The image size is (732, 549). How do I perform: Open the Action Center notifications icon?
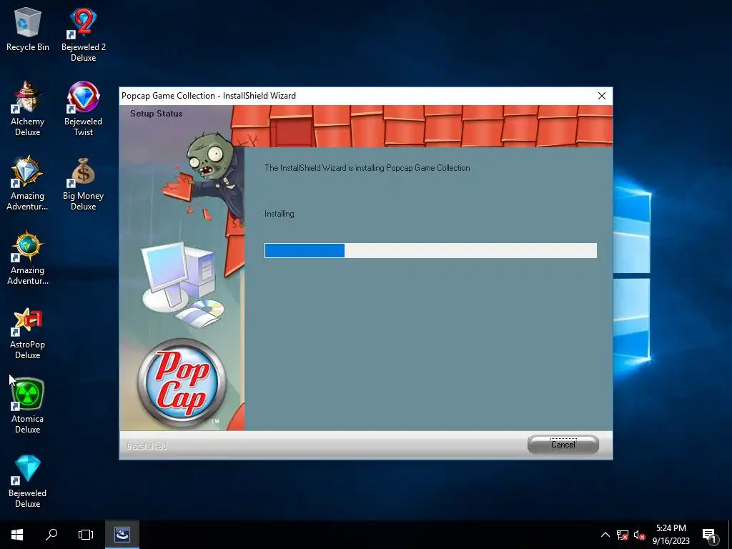tap(710, 535)
